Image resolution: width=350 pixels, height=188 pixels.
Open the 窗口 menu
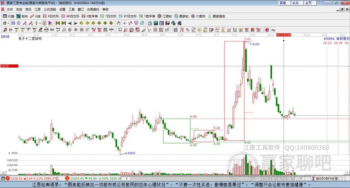pos(81,9)
